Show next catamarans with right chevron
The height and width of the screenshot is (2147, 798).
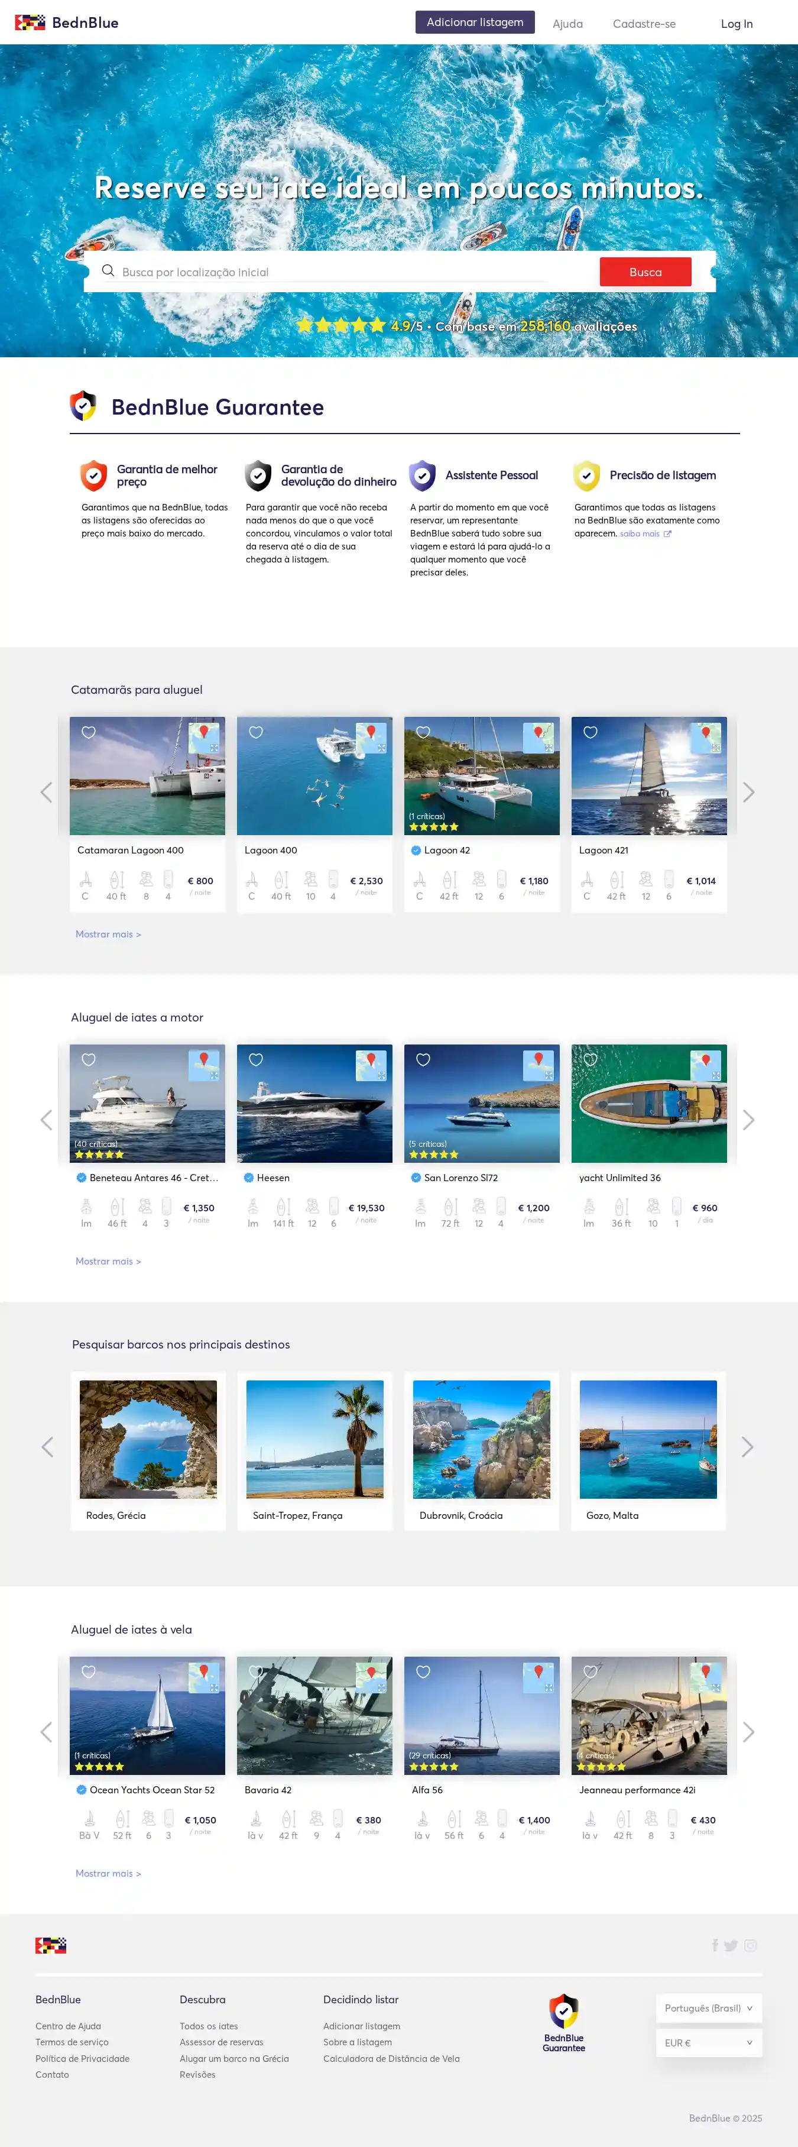pos(748,792)
